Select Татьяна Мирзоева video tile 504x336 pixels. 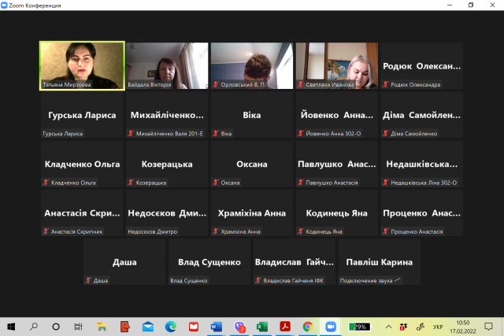pos(82,66)
